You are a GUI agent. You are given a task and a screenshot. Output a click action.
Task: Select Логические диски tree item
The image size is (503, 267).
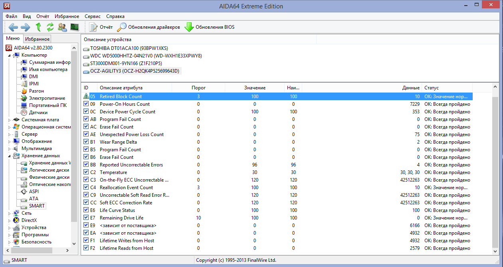pos(45,170)
